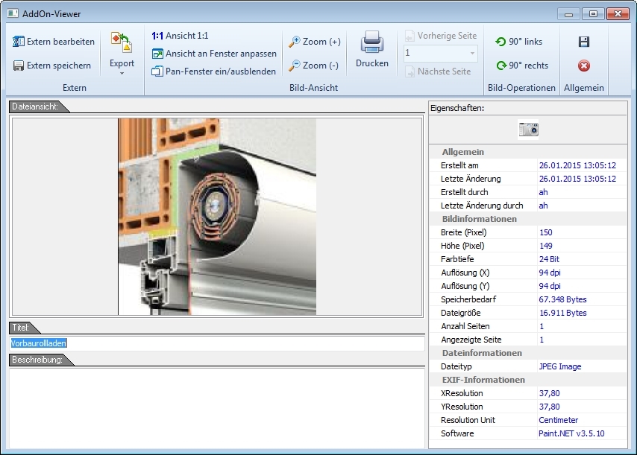The width and height of the screenshot is (637, 455).
Task: Toggle Pan-Fenster ein/ausblenden
Action: point(213,71)
